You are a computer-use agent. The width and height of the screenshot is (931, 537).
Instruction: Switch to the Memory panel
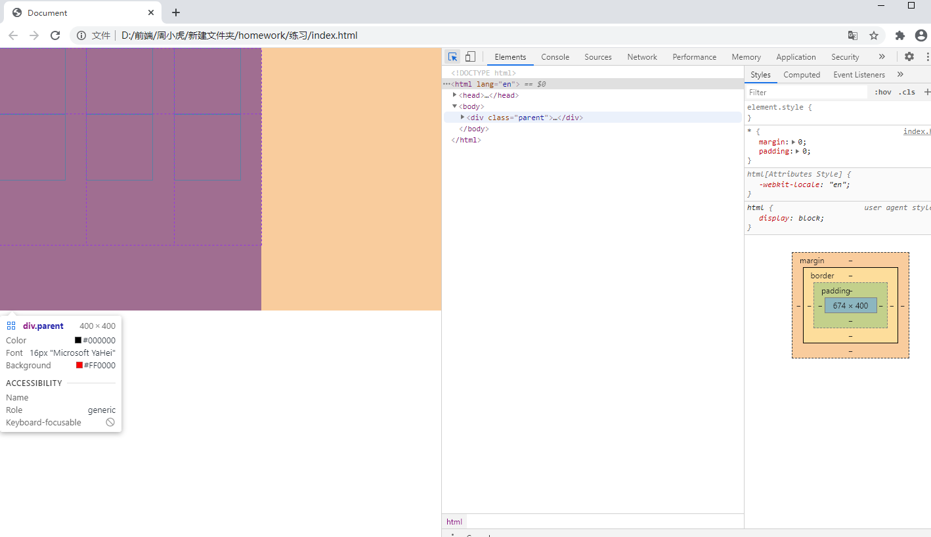pyautogui.click(x=747, y=57)
